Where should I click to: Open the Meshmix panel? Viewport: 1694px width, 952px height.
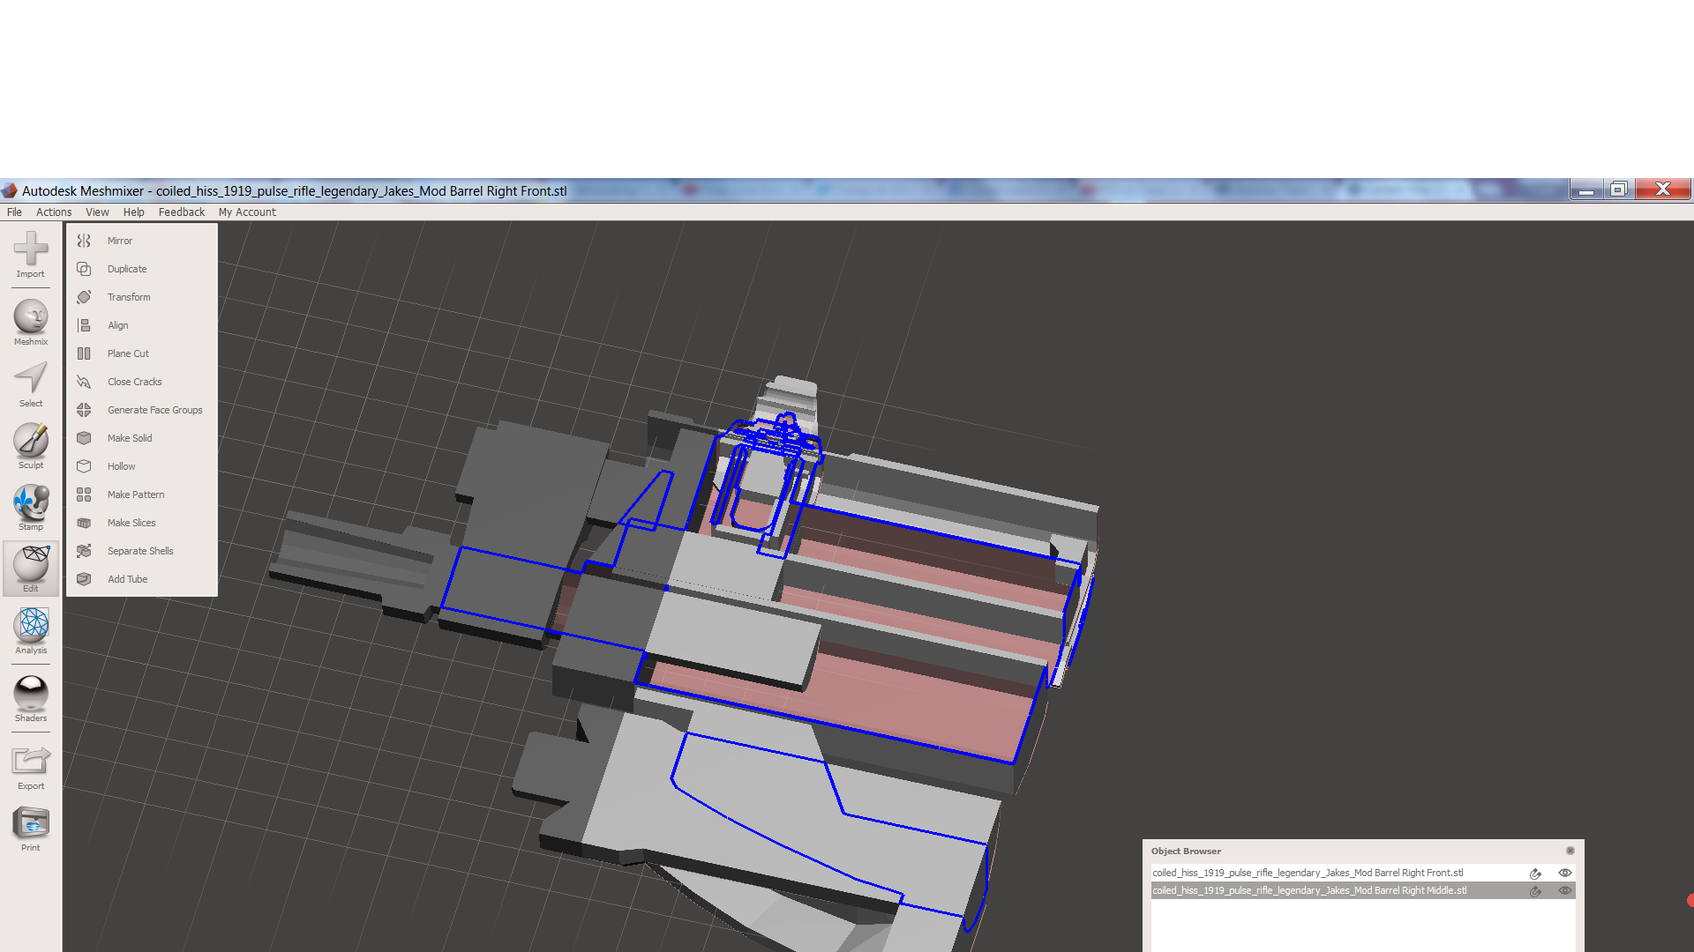click(31, 323)
